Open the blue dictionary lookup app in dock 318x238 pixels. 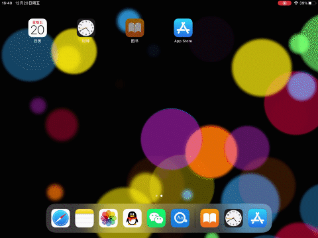click(180, 218)
